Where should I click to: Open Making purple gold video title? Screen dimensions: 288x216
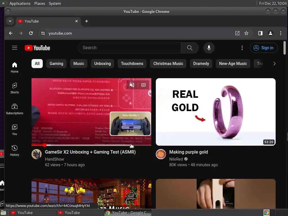(x=188, y=152)
